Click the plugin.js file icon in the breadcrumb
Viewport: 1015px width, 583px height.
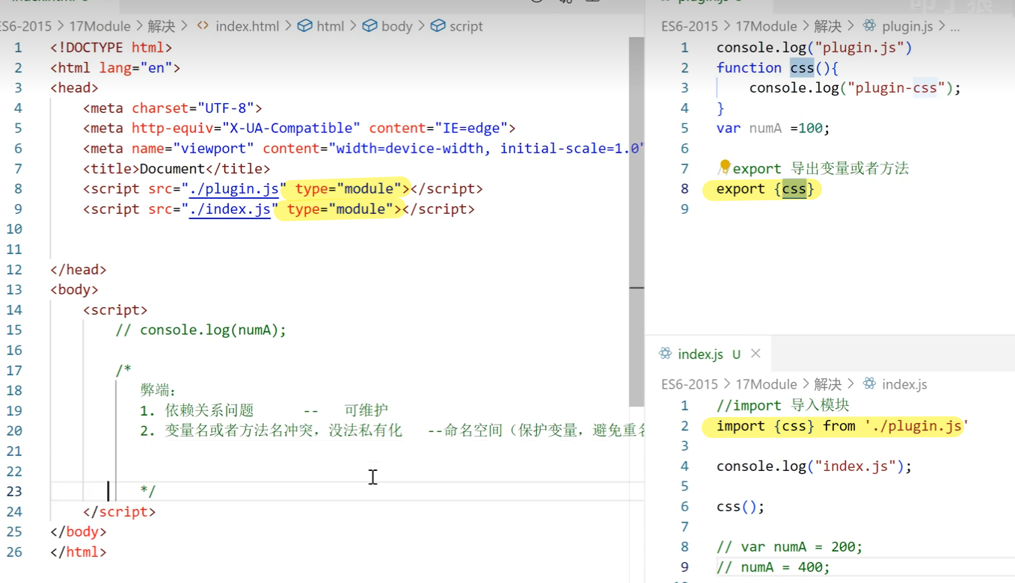point(869,26)
